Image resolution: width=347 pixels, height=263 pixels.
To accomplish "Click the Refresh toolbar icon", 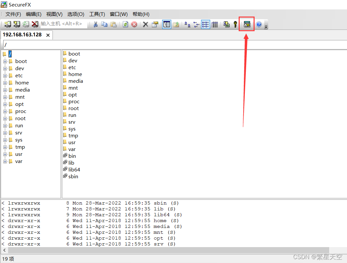I will pyautogui.click(x=126, y=24).
